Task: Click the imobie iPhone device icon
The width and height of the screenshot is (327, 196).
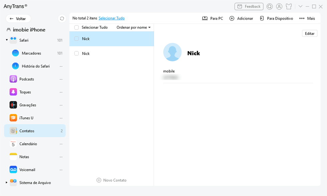Action: [x=9, y=30]
